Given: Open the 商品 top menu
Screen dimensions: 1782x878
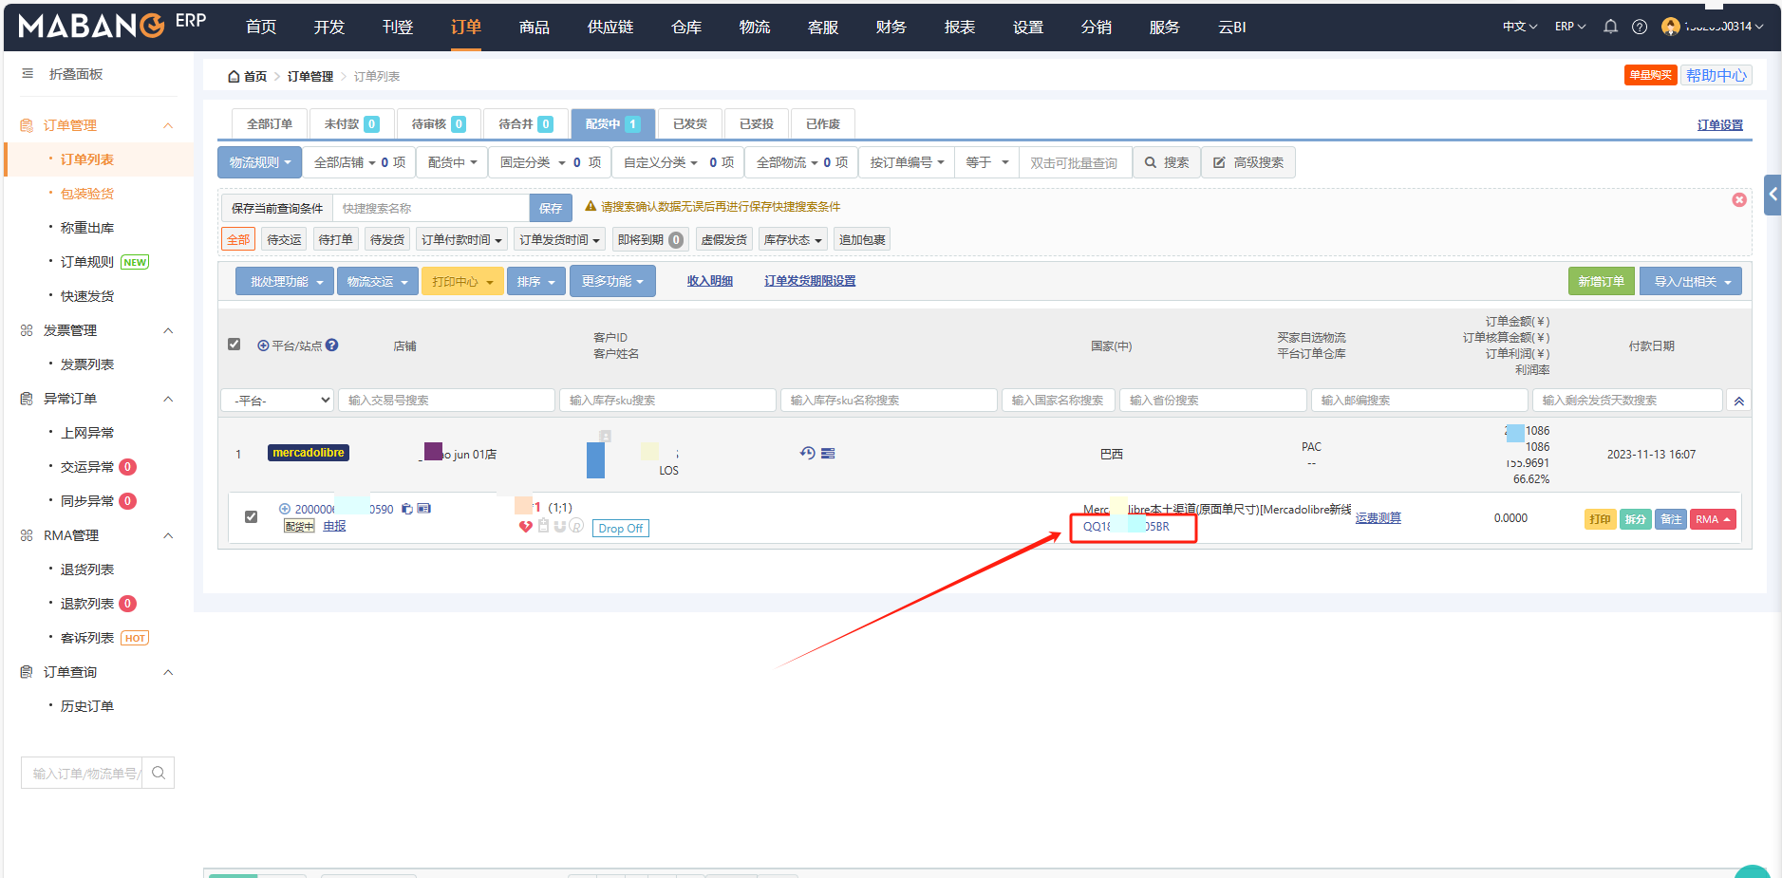Looking at the screenshot, I should coord(535,27).
